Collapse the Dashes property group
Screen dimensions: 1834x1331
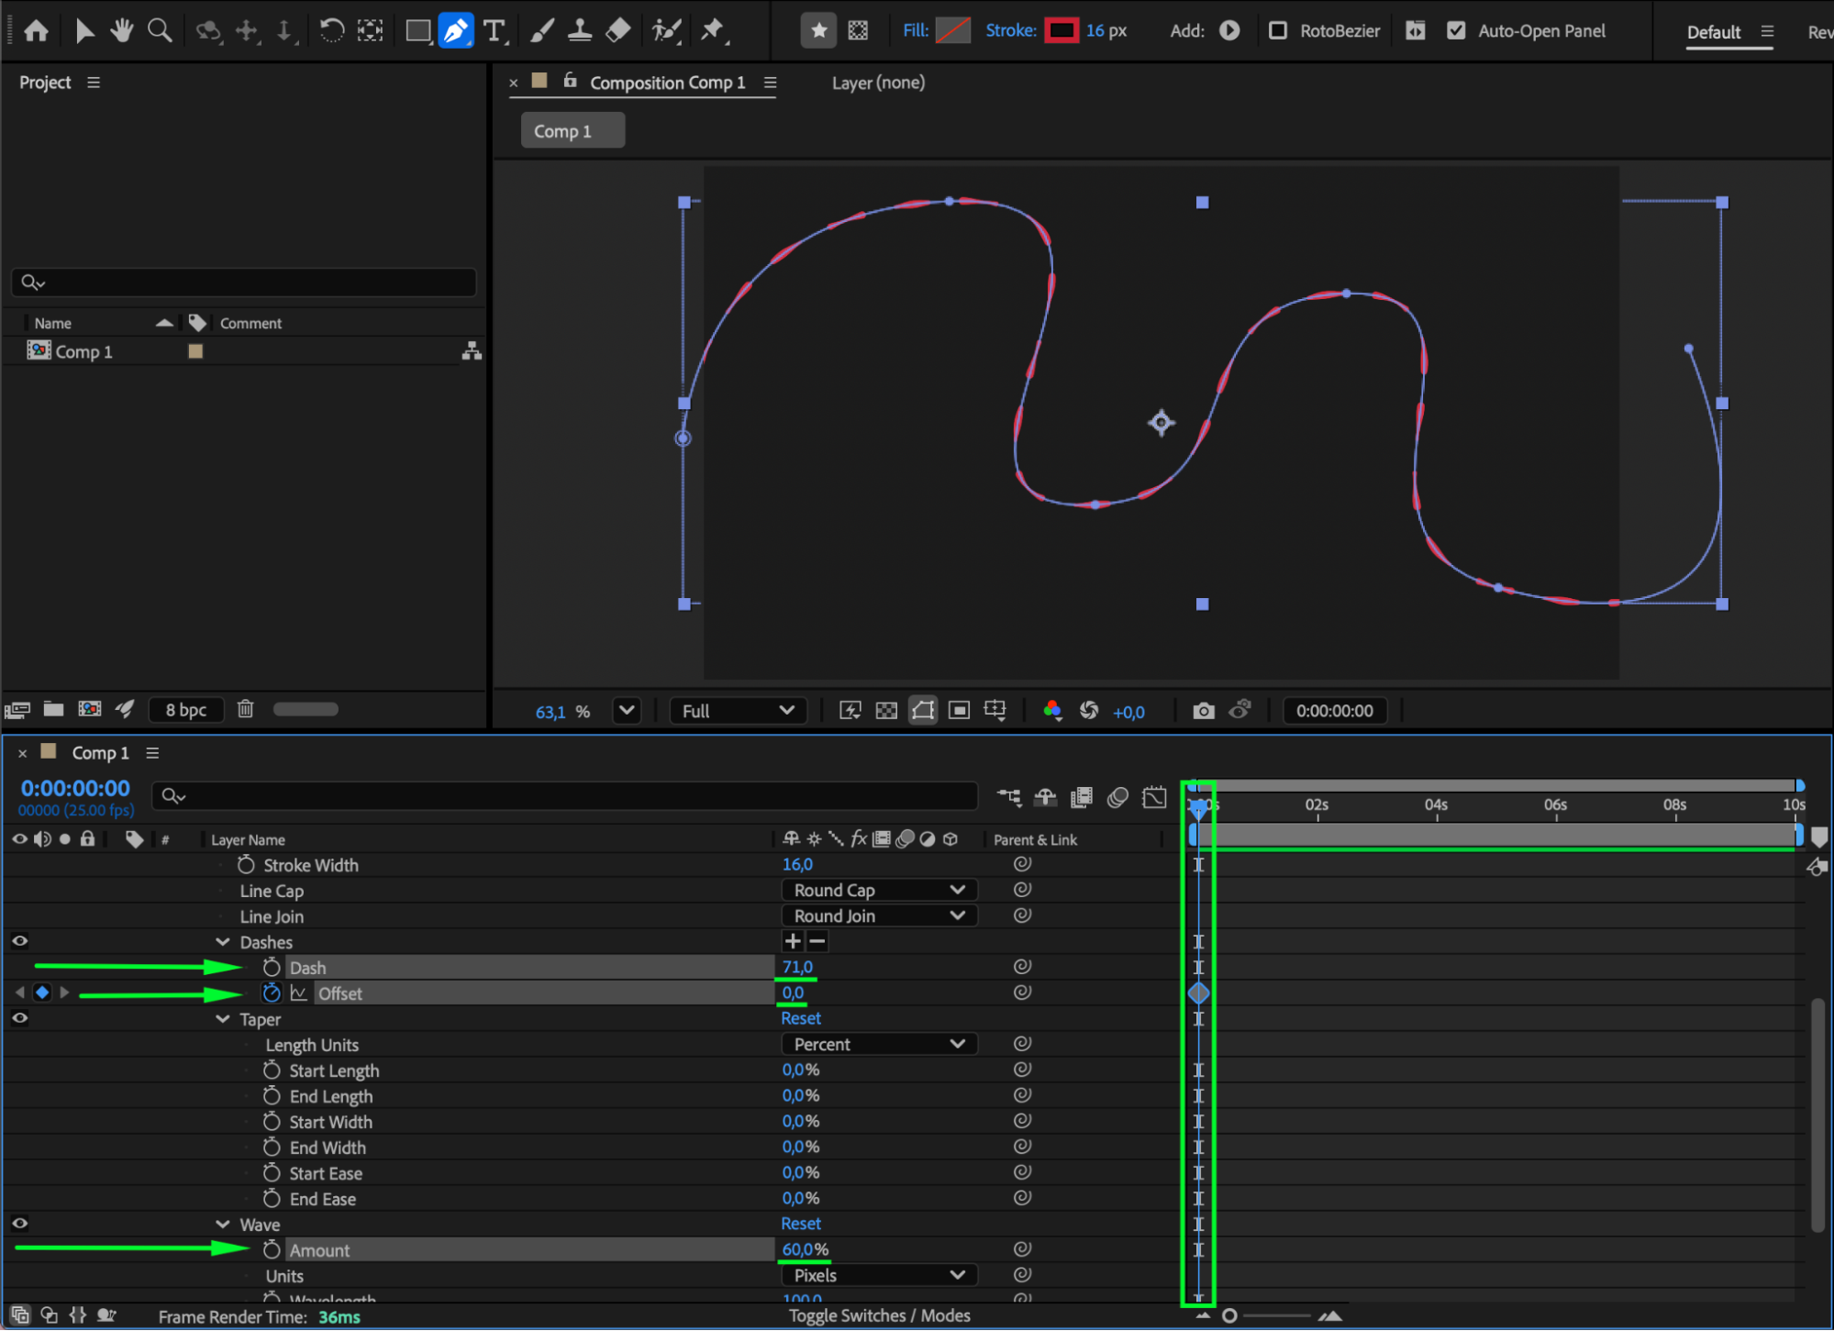(223, 942)
